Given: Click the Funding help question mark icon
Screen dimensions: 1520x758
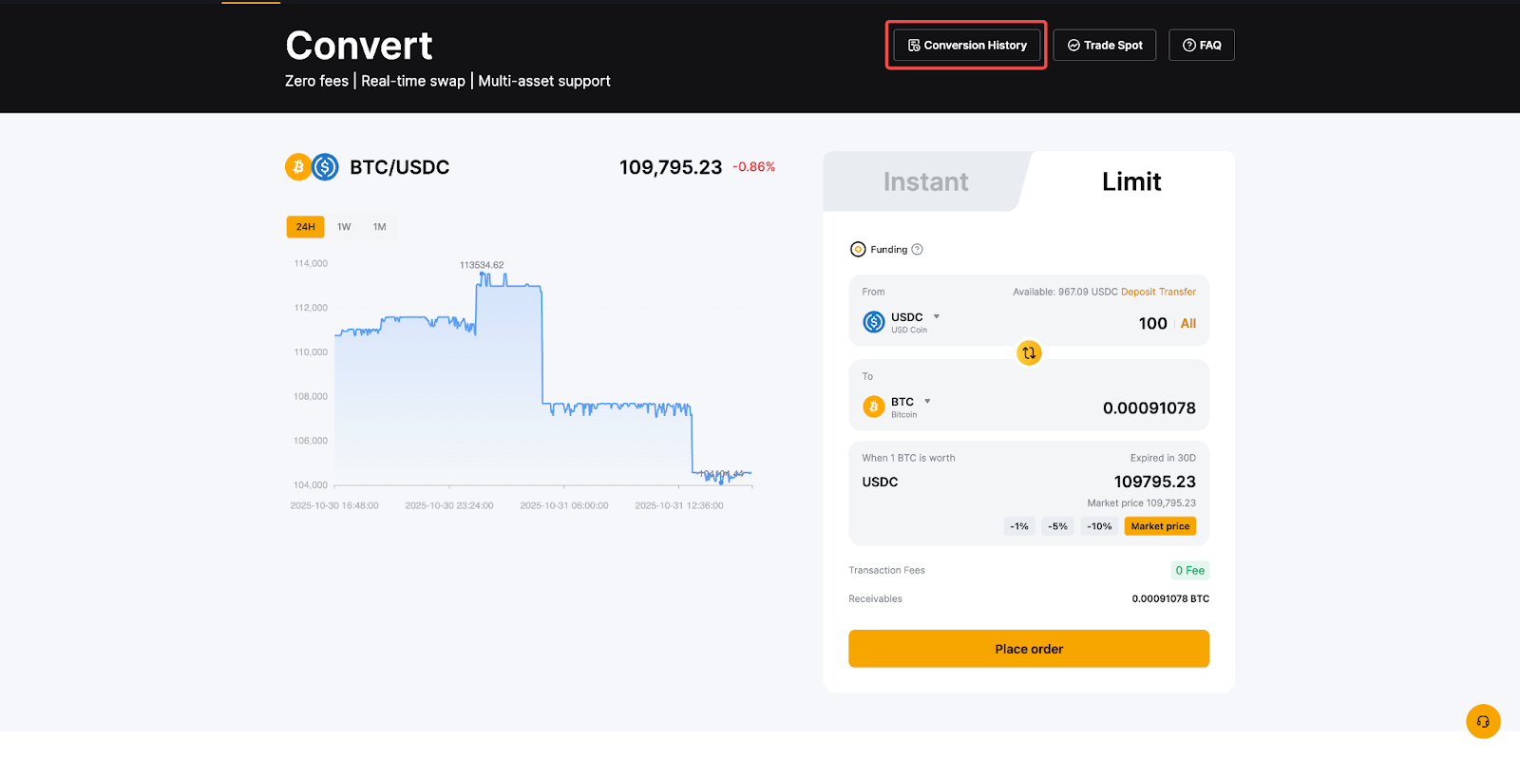Looking at the screenshot, I should tap(917, 250).
